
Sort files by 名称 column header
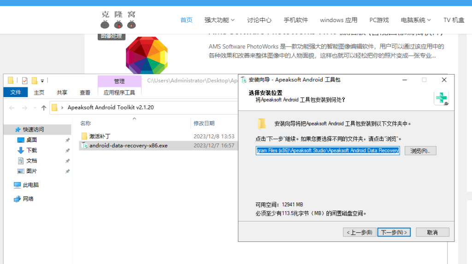(85, 123)
